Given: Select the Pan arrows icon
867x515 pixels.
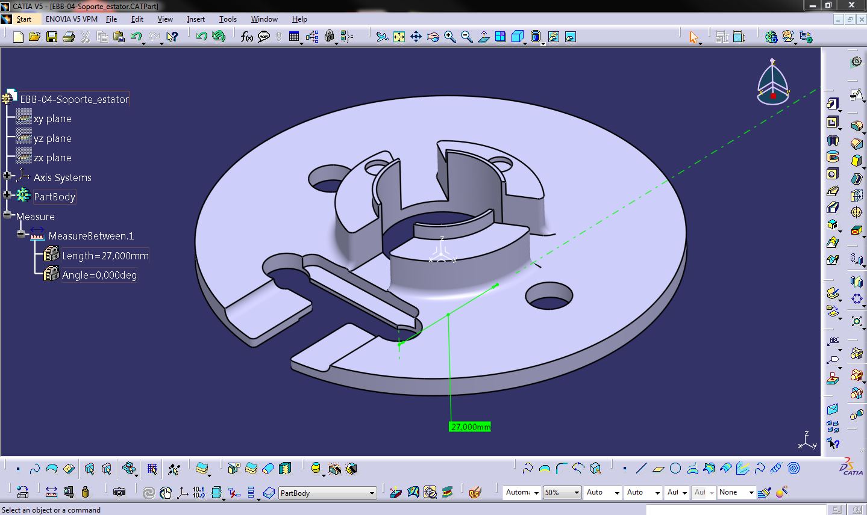Looking at the screenshot, I should click(x=416, y=37).
